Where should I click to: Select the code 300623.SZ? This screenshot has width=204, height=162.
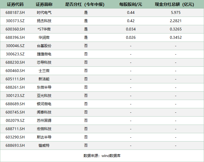pyautogui.click(x=15, y=54)
